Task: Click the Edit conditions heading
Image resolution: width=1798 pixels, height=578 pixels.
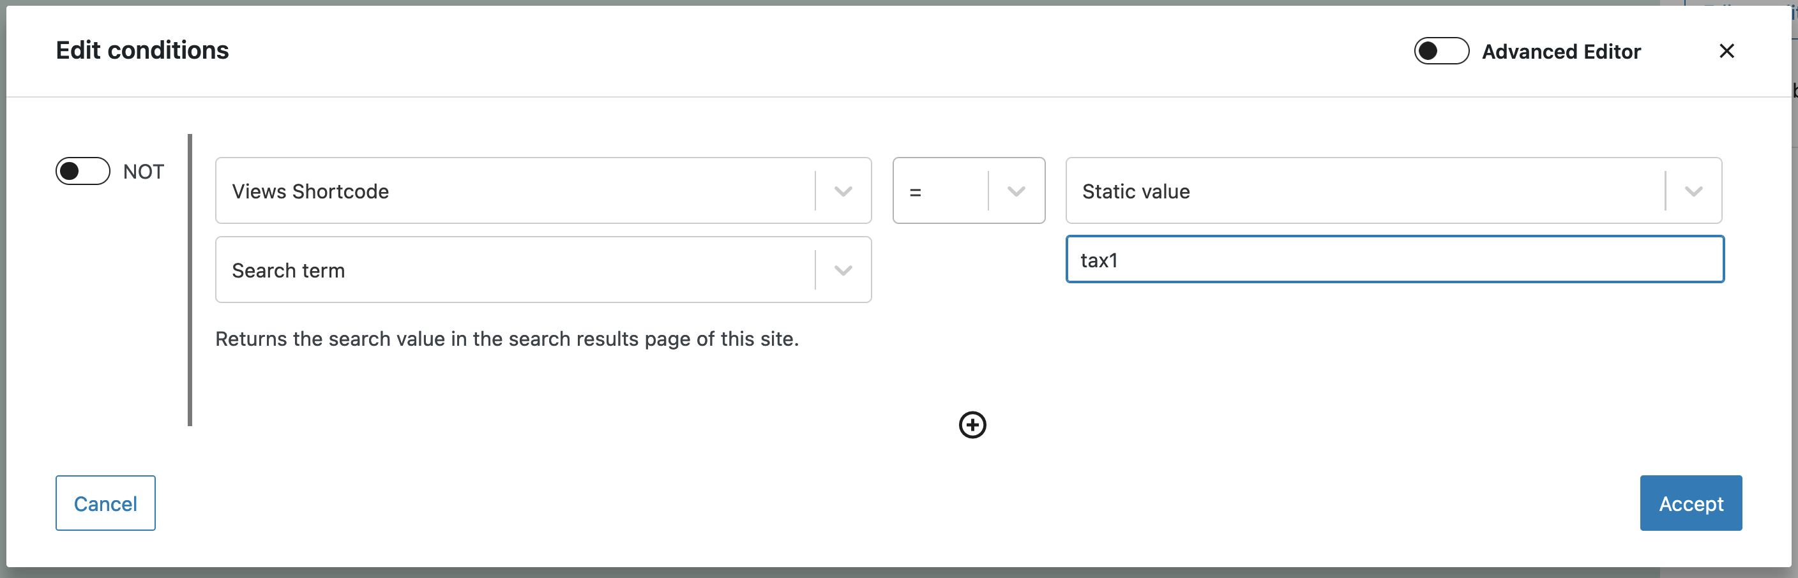Action: [x=142, y=50]
